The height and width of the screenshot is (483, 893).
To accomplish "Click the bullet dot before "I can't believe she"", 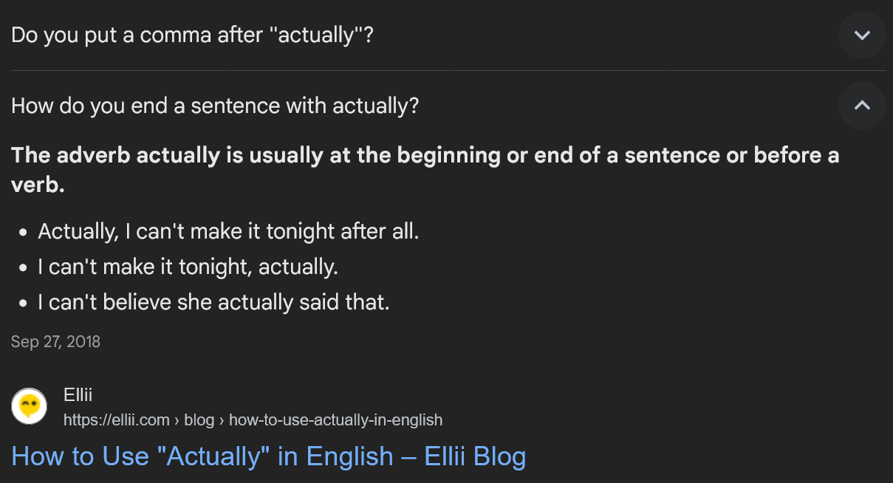I will [23, 303].
